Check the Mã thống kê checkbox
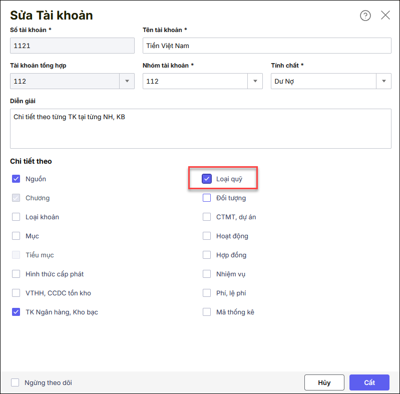Screen dimensions: 400x394 [207, 312]
